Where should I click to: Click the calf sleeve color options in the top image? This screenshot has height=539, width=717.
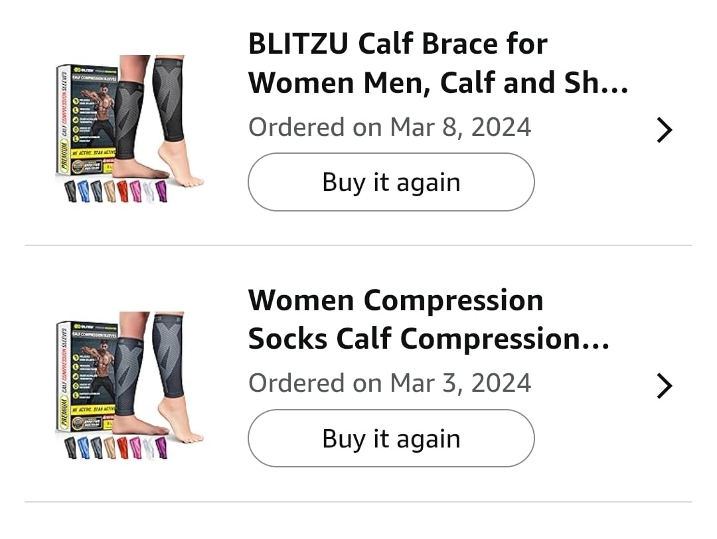coord(115,189)
